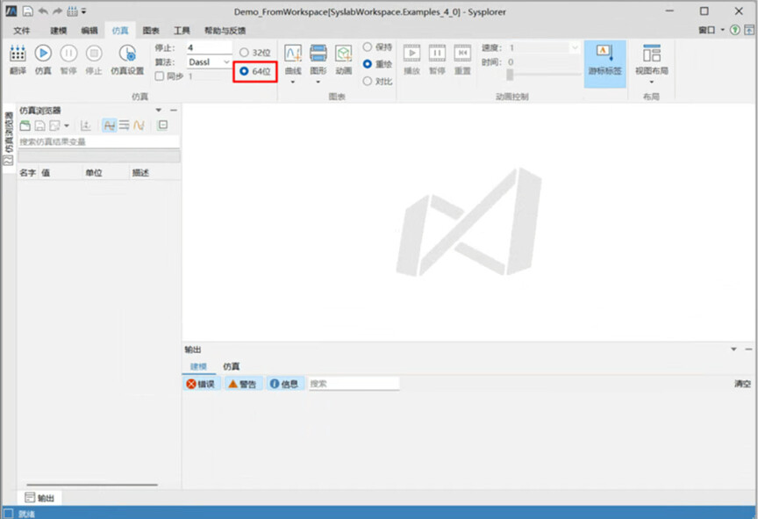Switch to the 仿真 tab in output panel
Image resolution: width=758 pixels, height=519 pixels.
click(x=231, y=366)
